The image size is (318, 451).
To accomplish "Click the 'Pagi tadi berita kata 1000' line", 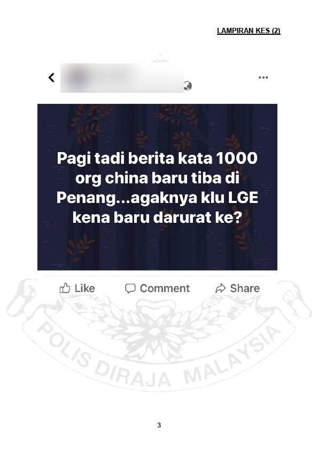I will pos(157,159).
